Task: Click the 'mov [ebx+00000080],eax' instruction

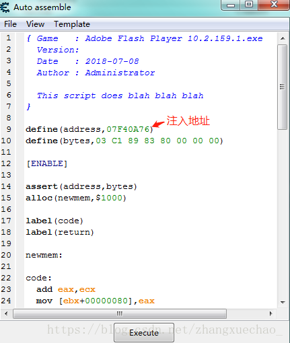Action: point(96,301)
